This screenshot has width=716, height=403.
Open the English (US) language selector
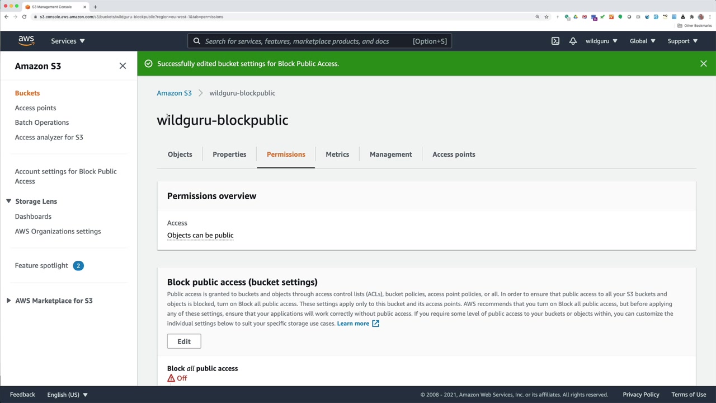(x=67, y=395)
